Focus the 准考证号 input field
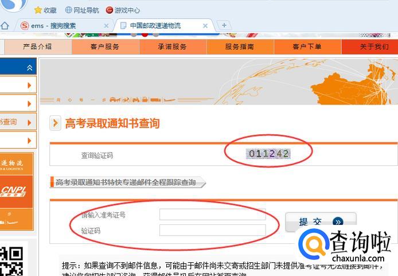This screenshot has height=276, width=398. [x=212, y=215]
